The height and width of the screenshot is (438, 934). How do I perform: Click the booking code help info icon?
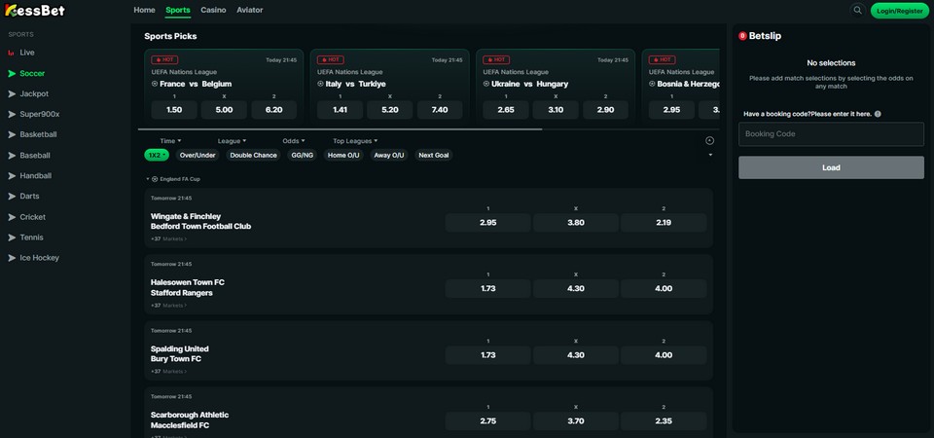click(x=878, y=114)
